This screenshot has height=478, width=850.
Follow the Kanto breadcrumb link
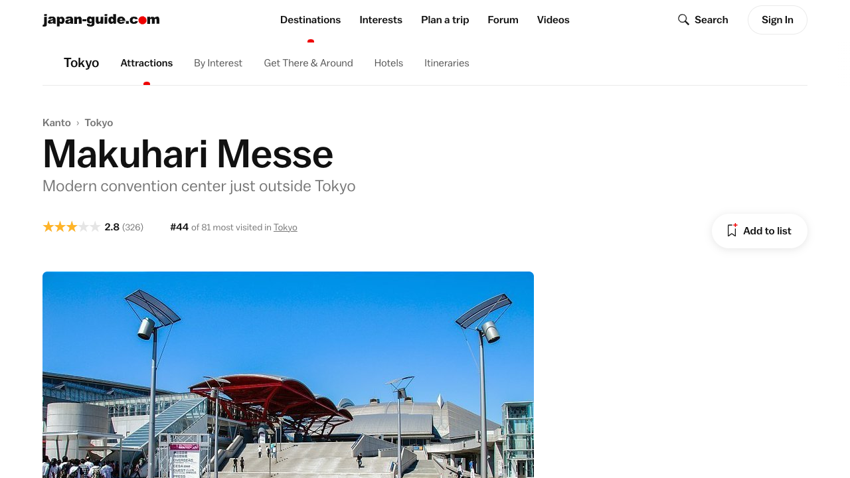coord(56,123)
